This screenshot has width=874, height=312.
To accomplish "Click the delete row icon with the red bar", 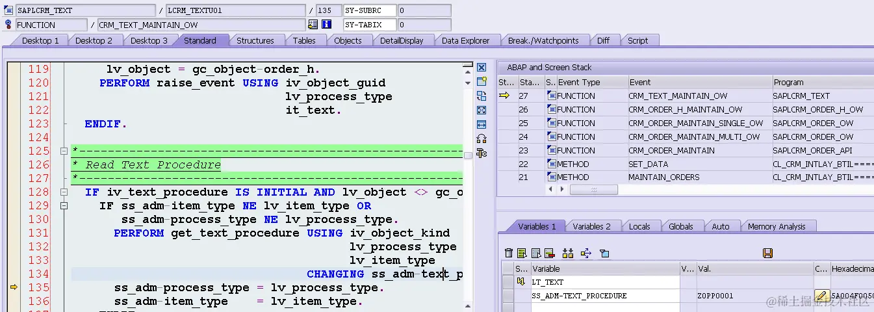I will (x=549, y=253).
